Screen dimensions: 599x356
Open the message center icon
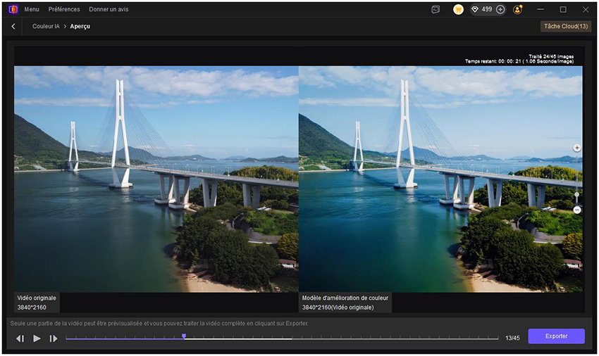[436, 10]
